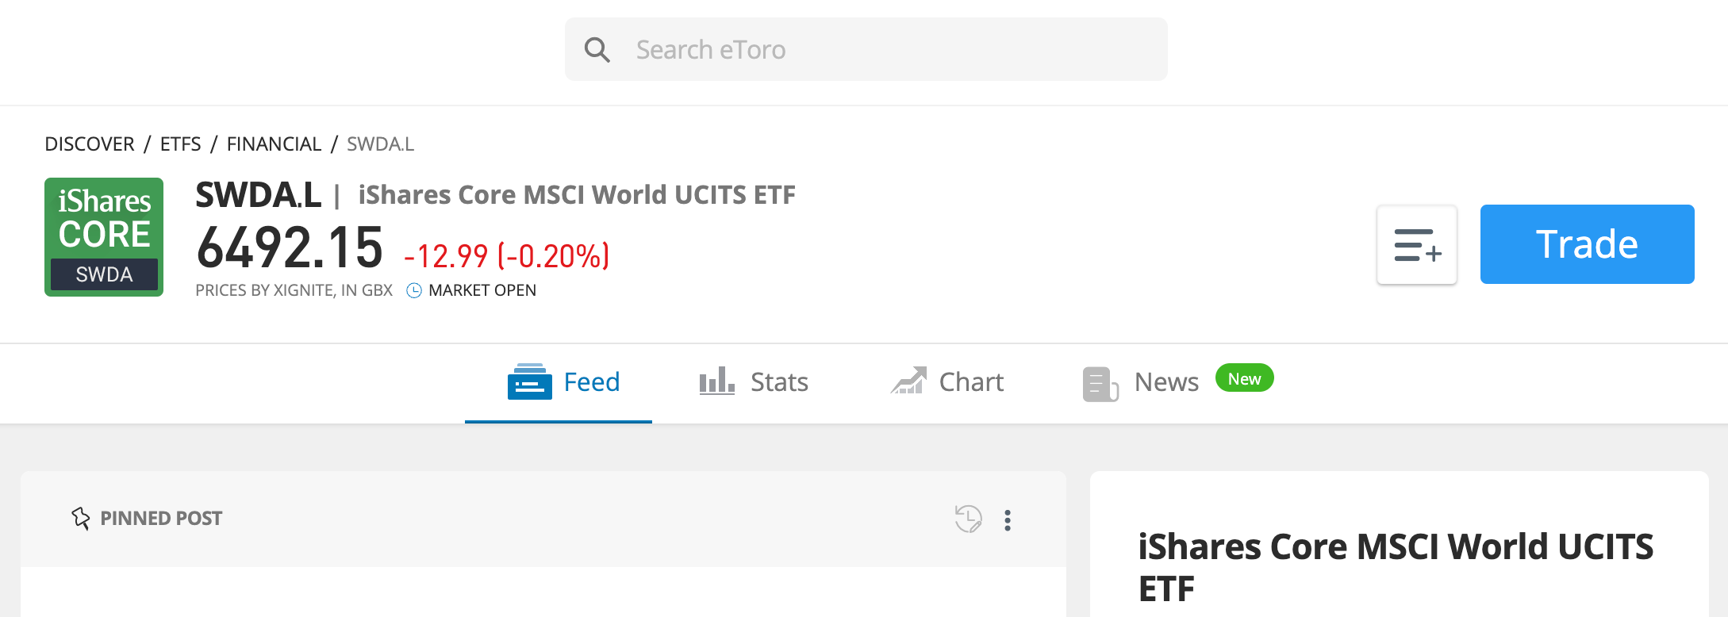Open the add-to-watchlist icon next to Trade

coord(1417,244)
